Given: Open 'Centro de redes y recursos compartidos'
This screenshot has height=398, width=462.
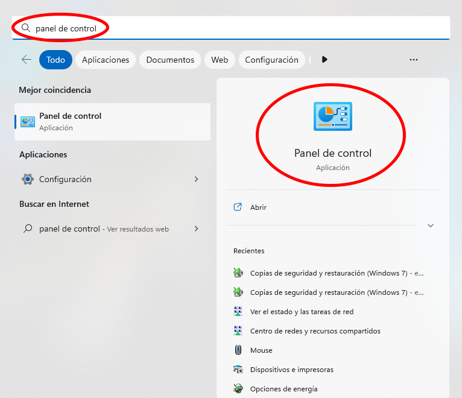Looking at the screenshot, I should pyautogui.click(x=333, y=331).
